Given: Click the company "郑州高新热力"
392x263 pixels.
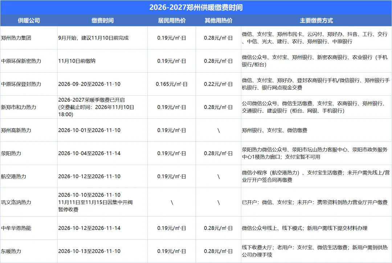Looking at the screenshot, I should (x=16, y=130).
